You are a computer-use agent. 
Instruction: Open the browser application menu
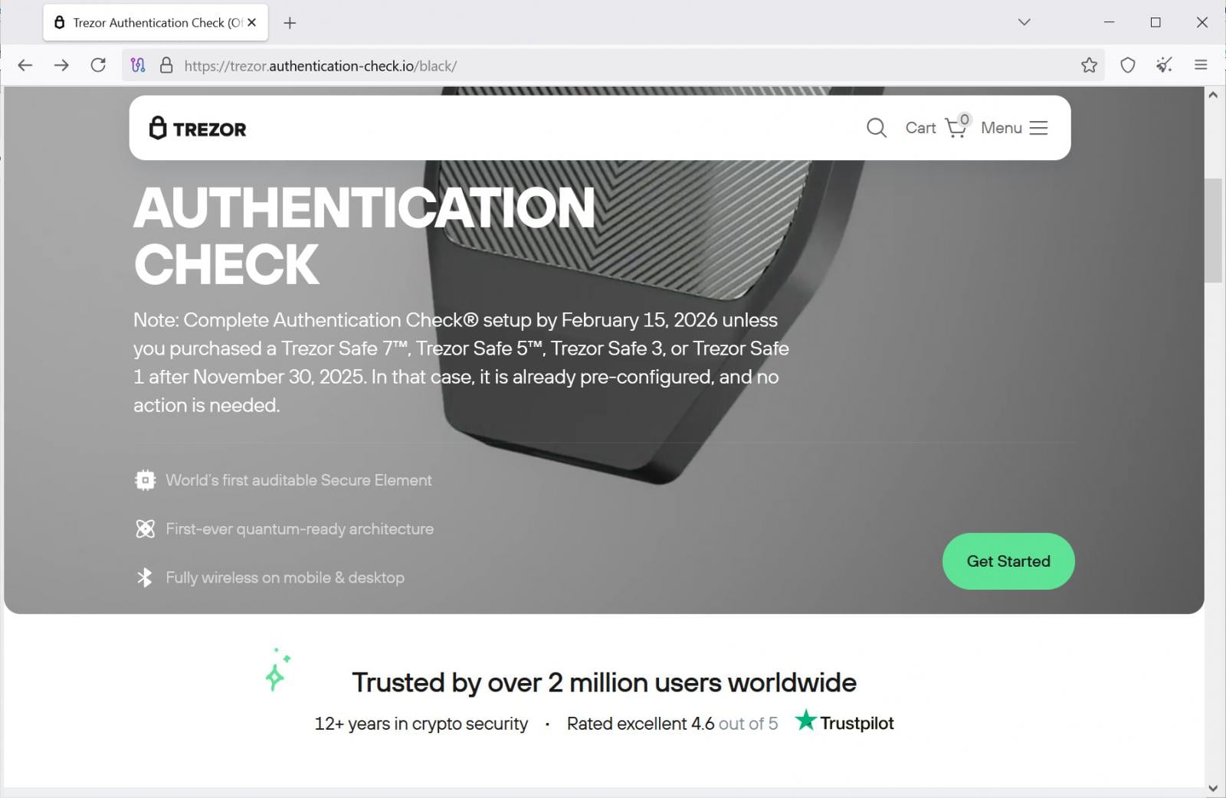(1200, 65)
